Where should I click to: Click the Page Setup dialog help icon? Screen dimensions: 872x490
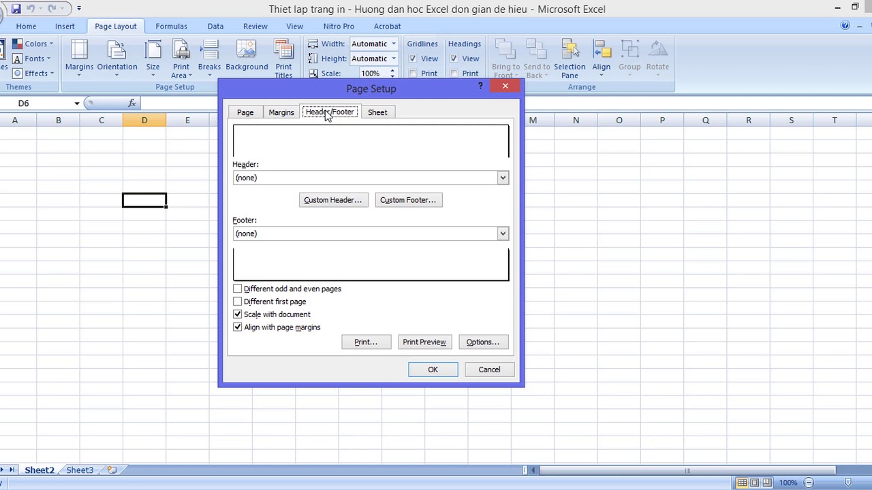pos(480,86)
